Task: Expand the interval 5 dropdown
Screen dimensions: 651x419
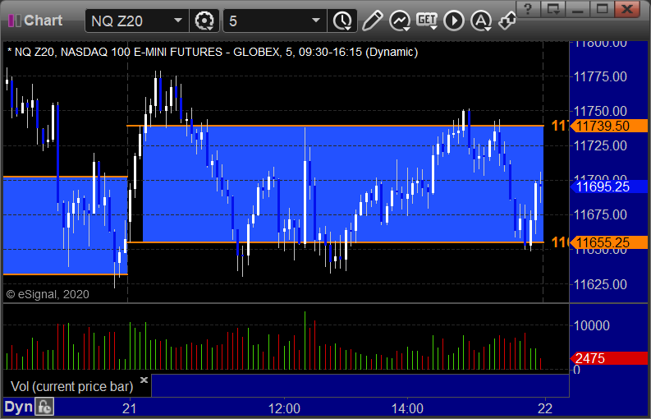Action: 316,21
